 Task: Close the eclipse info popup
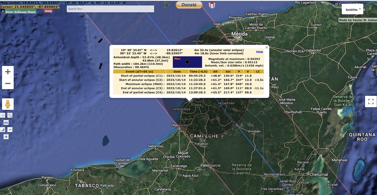click(267, 47)
